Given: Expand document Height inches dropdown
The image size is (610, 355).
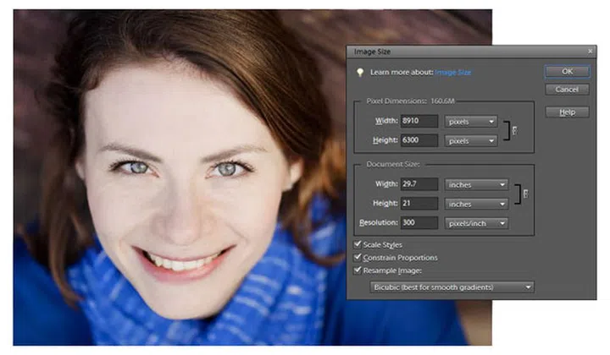Looking at the screenshot, I should [x=476, y=204].
